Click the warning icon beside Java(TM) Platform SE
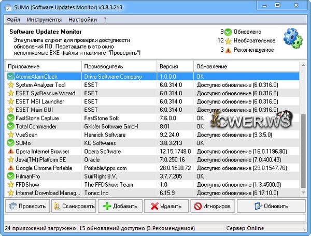Viewport: 311px width, 236px height. [10, 159]
